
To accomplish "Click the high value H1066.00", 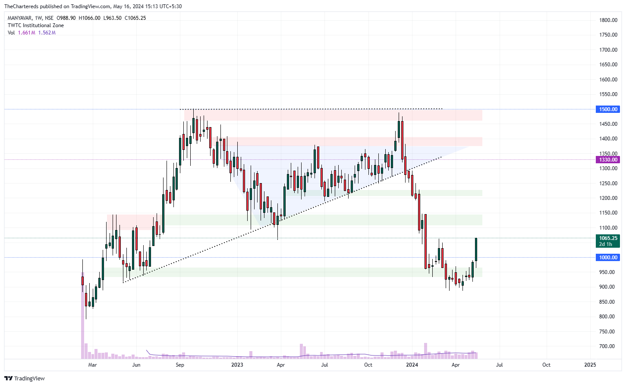I will 89,18.
